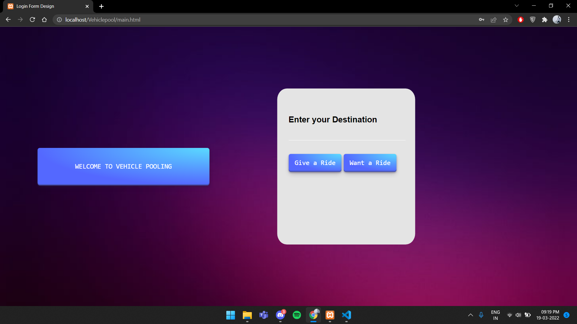The height and width of the screenshot is (324, 577).
Task: Expand system tray hidden icons chevron
Action: pos(470,315)
